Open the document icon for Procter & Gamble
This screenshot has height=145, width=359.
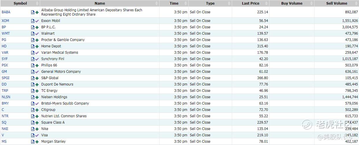pos(33,40)
